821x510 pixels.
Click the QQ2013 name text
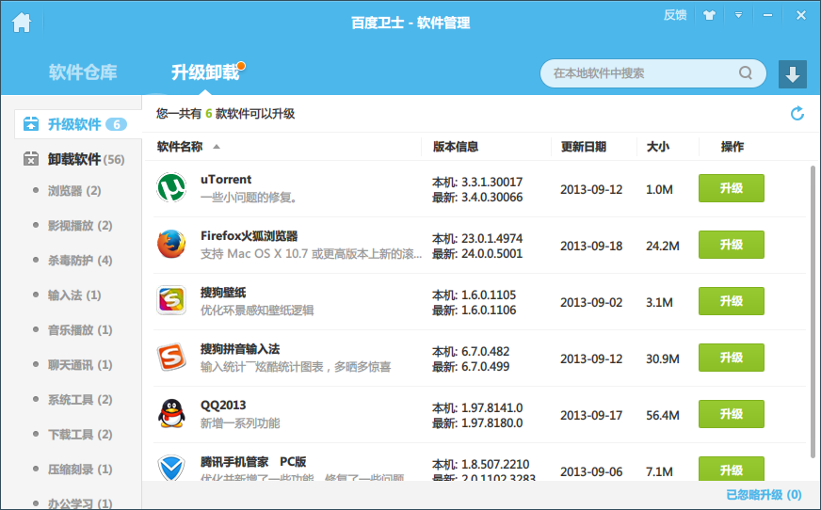tap(223, 406)
